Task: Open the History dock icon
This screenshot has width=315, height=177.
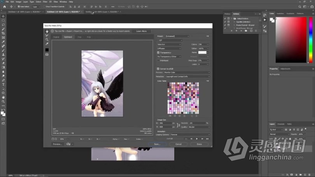Action: (265, 15)
